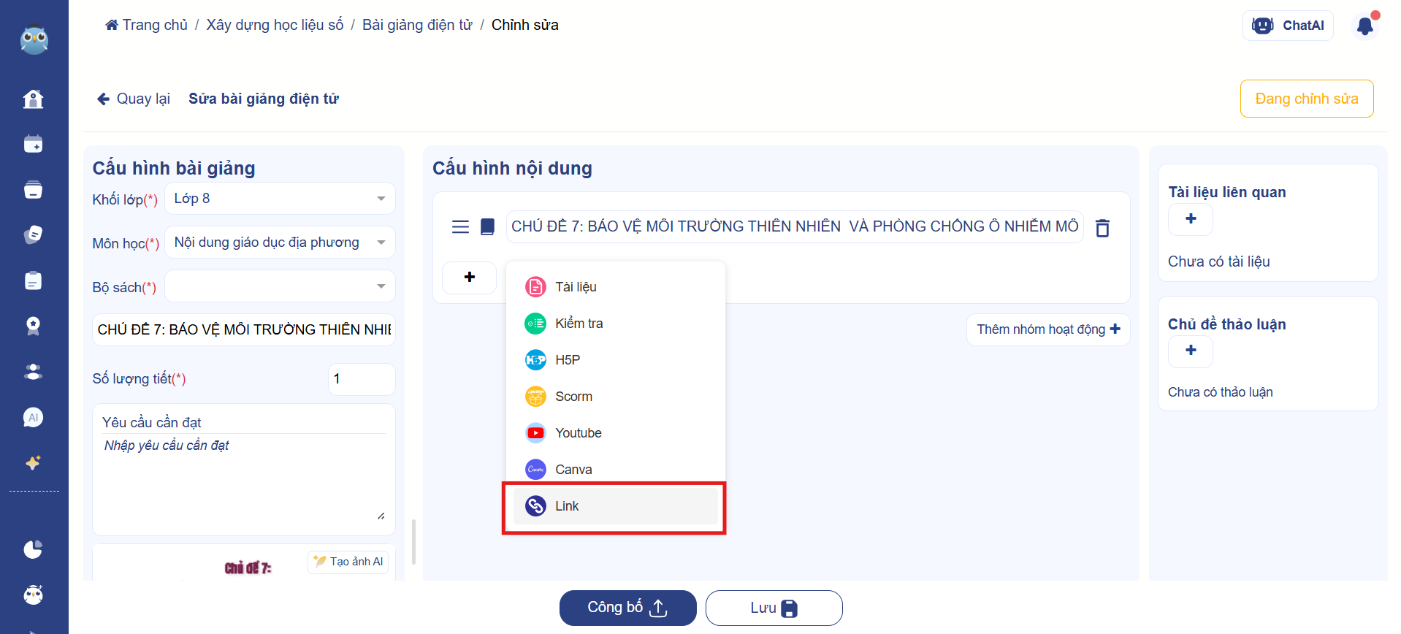Save the lesson with Lưu button
Image resolution: width=1401 pixels, height=634 pixels.
click(x=774, y=608)
